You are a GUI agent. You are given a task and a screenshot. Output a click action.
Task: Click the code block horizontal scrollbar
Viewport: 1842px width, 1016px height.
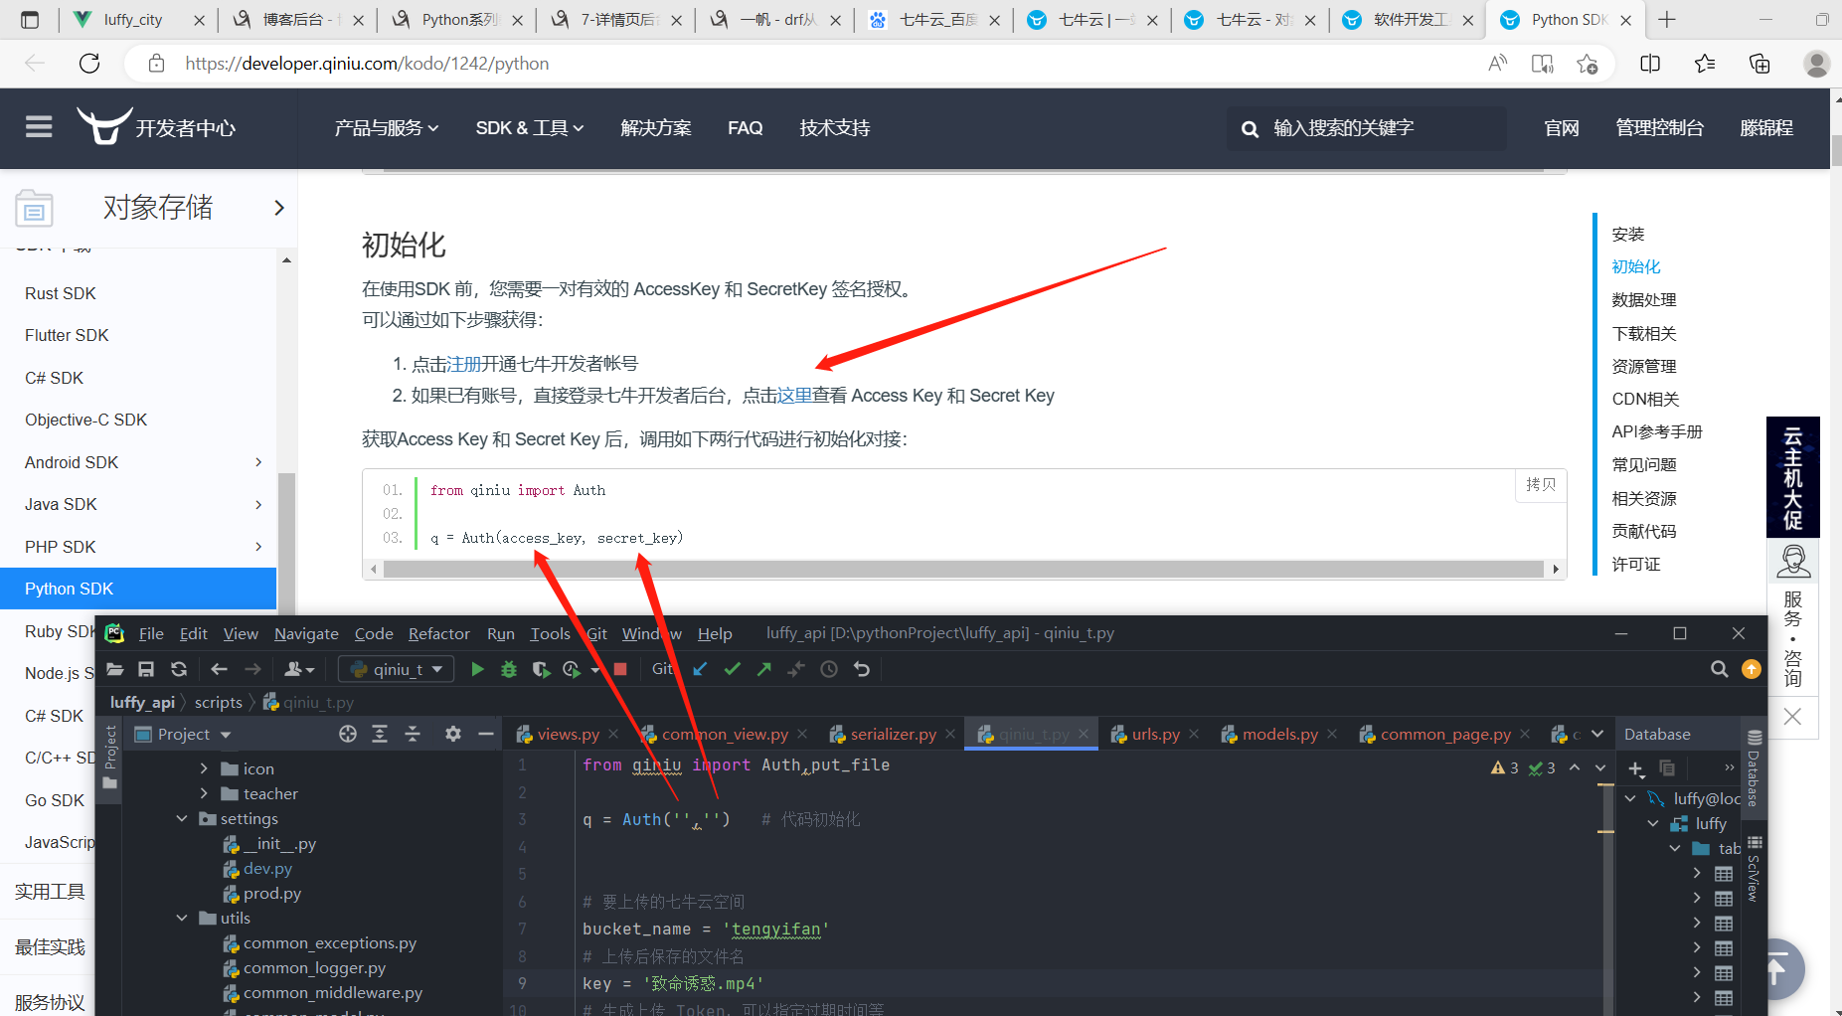click(963, 570)
